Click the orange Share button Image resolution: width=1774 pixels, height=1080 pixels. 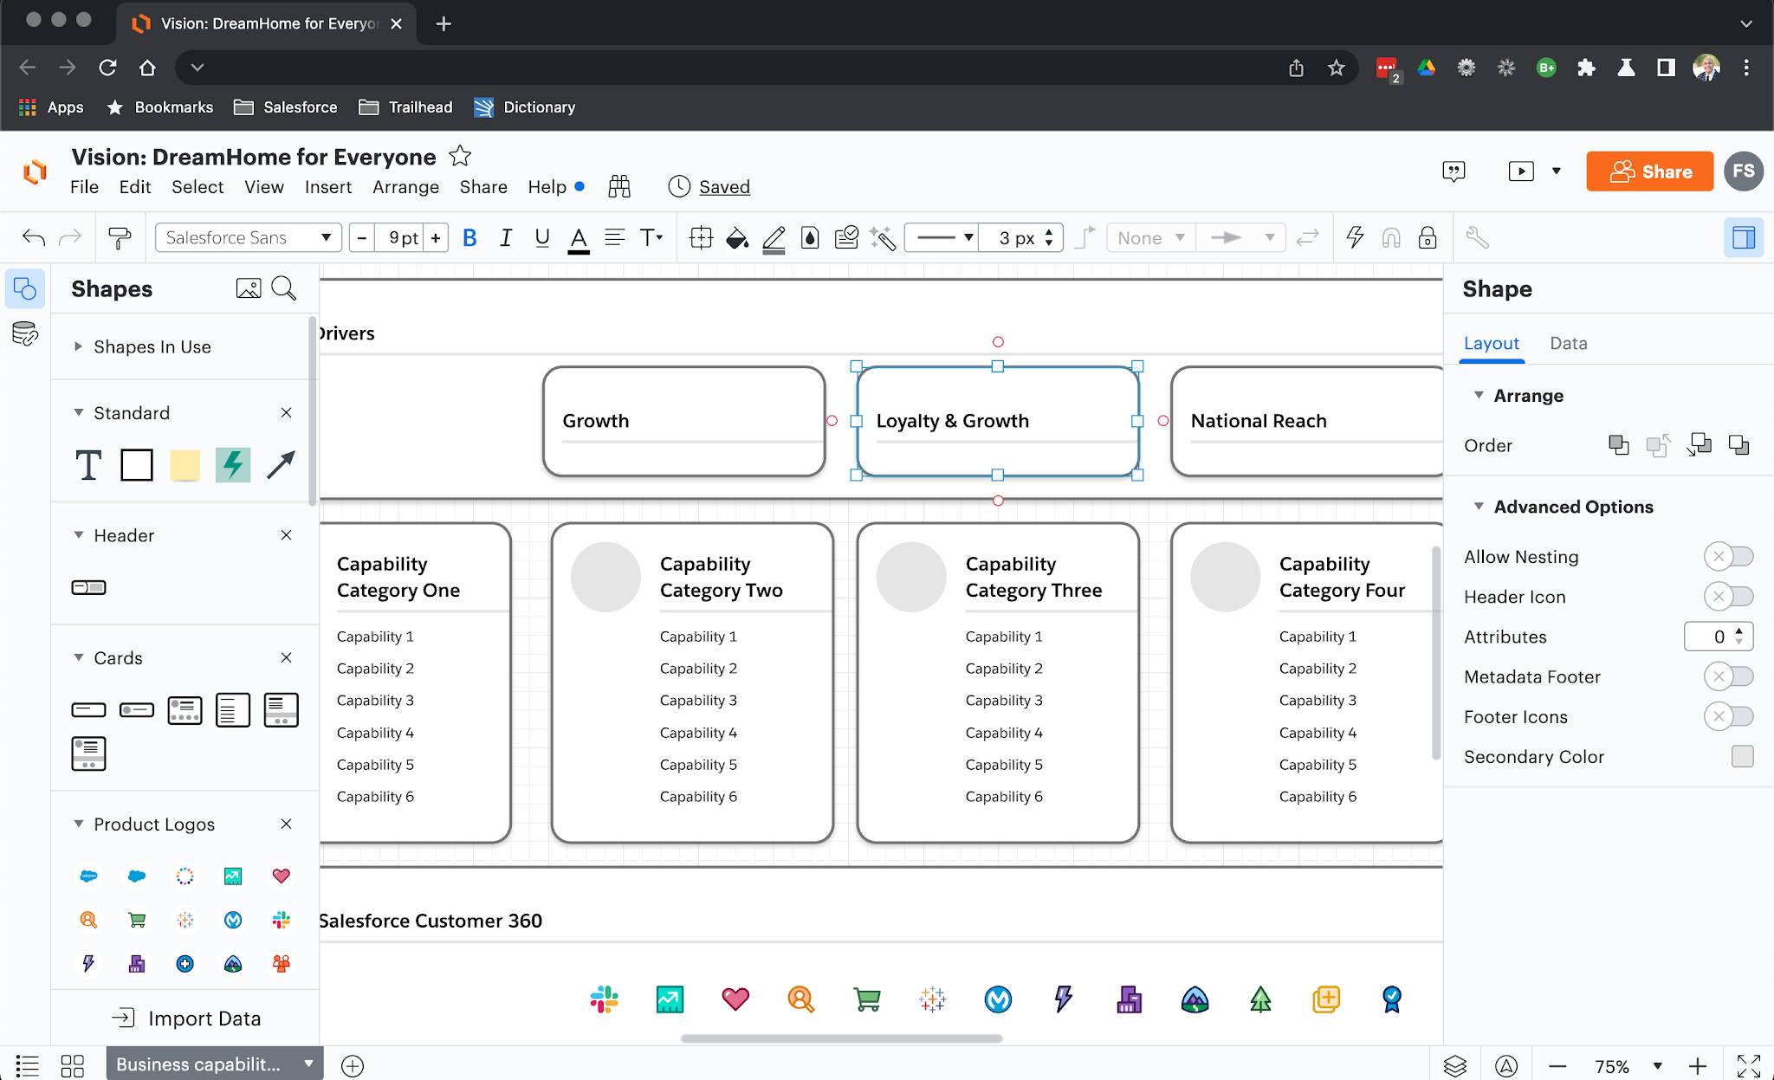(1649, 171)
